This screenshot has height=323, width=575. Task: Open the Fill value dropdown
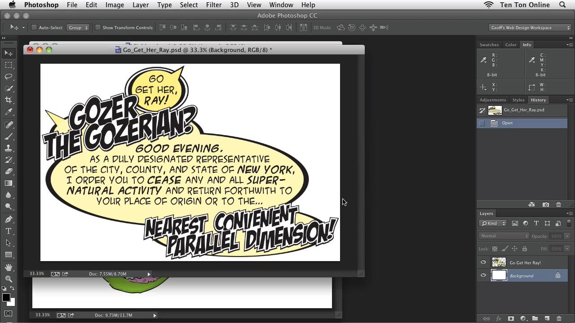[567, 249]
